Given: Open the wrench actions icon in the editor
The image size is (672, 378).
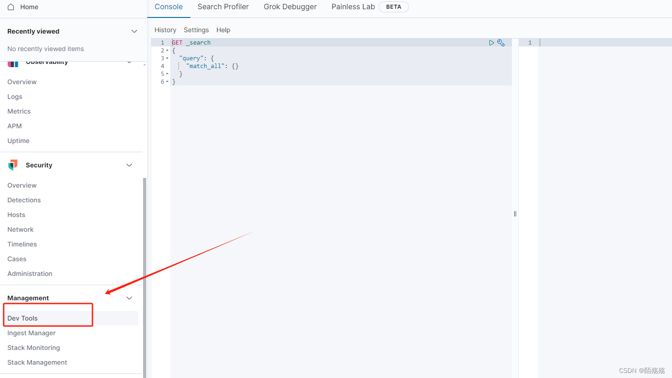Looking at the screenshot, I should pos(501,43).
